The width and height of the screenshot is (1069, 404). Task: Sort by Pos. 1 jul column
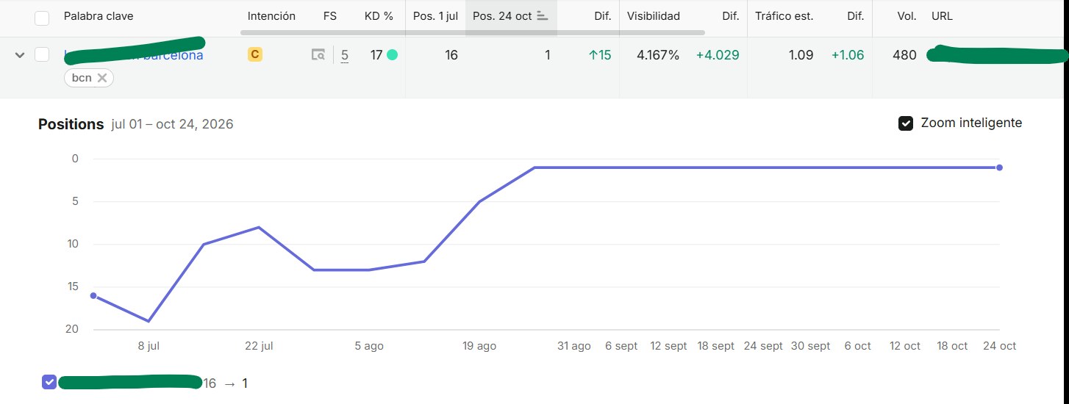pyautogui.click(x=435, y=16)
